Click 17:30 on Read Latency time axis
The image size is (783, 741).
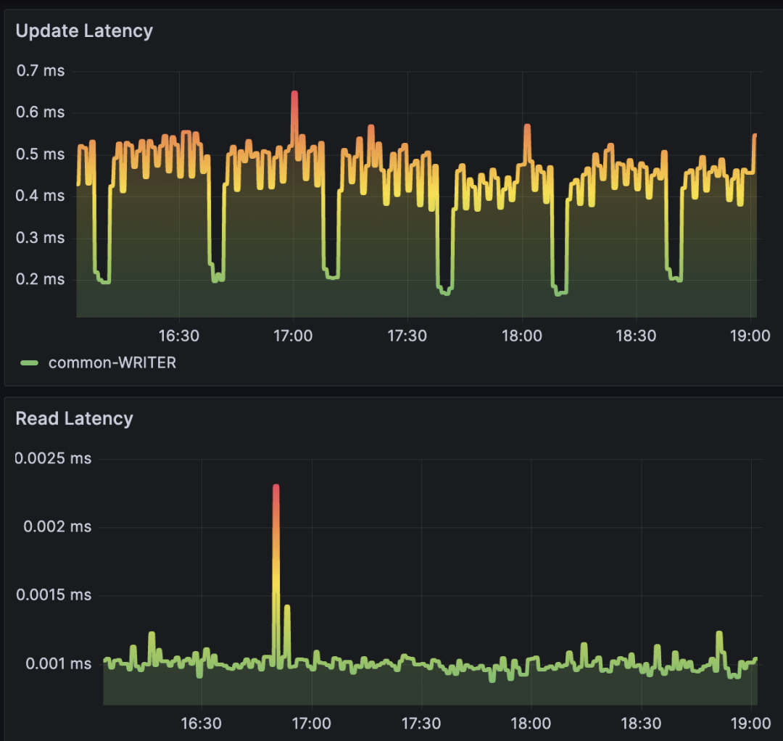pos(421,723)
